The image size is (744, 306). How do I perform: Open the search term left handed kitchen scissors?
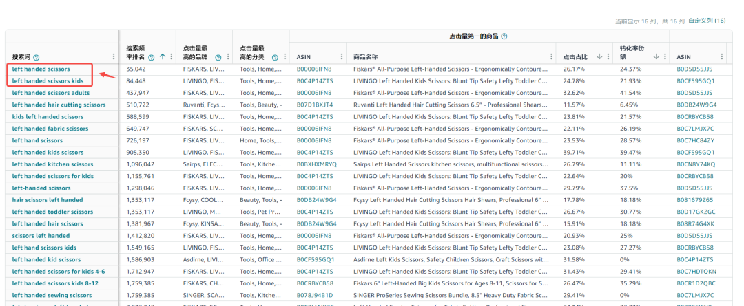point(52,164)
